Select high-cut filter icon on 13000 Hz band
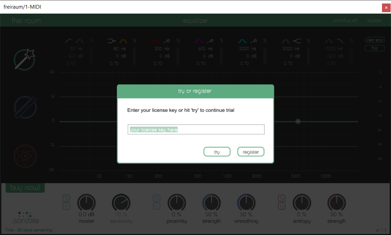Image resolution: width=391 pixels, height=235 pixels. (340, 41)
